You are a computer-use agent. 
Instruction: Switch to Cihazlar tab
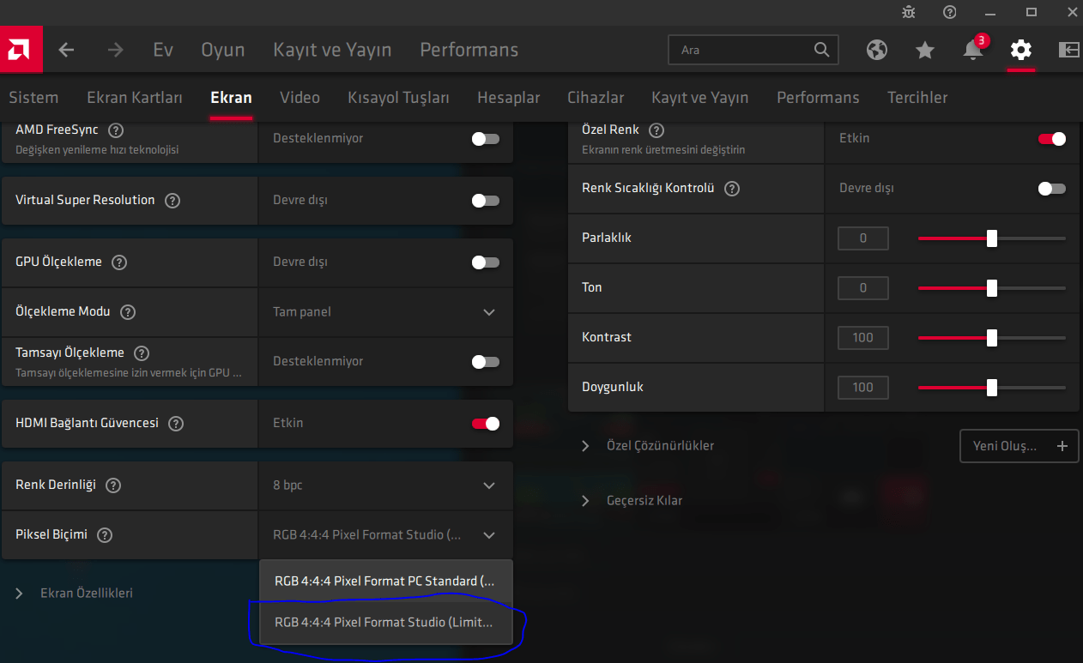click(x=596, y=98)
